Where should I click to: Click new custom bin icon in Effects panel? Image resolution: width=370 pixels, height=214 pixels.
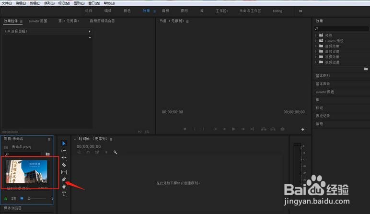pos(366,69)
